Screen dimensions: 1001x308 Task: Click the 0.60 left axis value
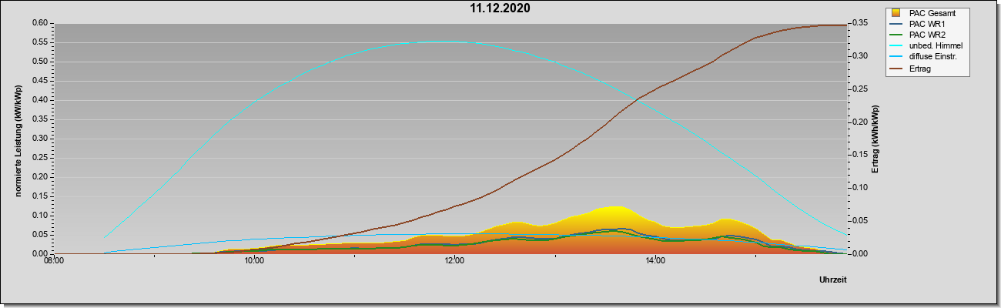40,23
